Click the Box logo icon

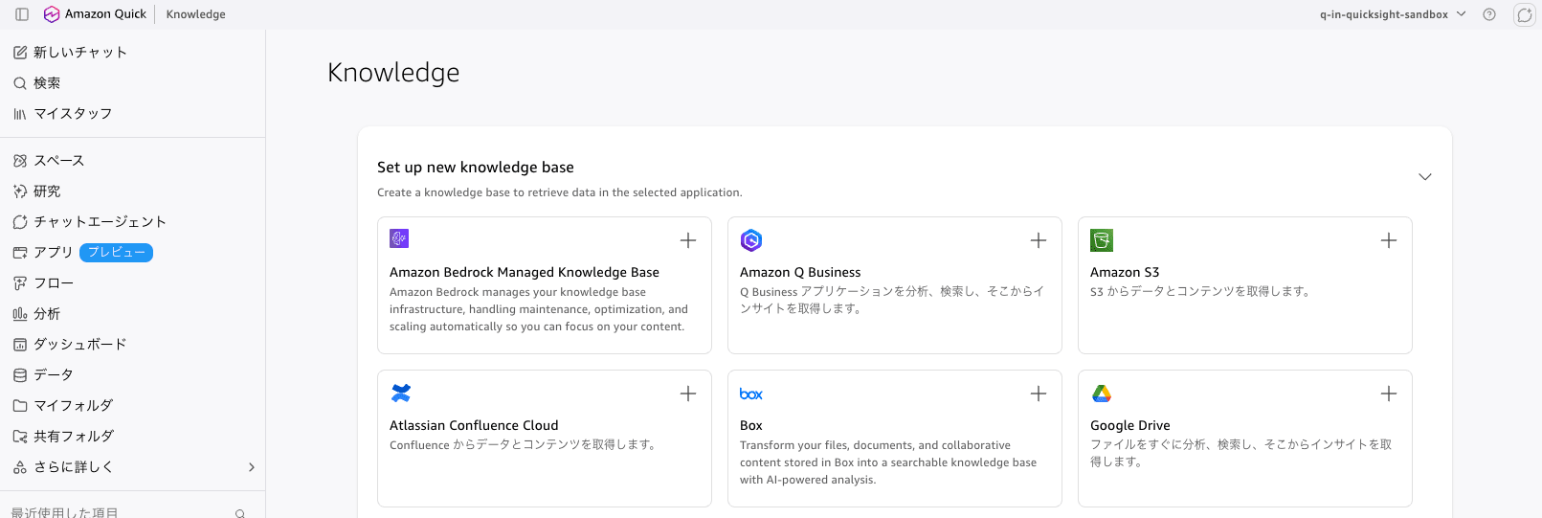(751, 394)
